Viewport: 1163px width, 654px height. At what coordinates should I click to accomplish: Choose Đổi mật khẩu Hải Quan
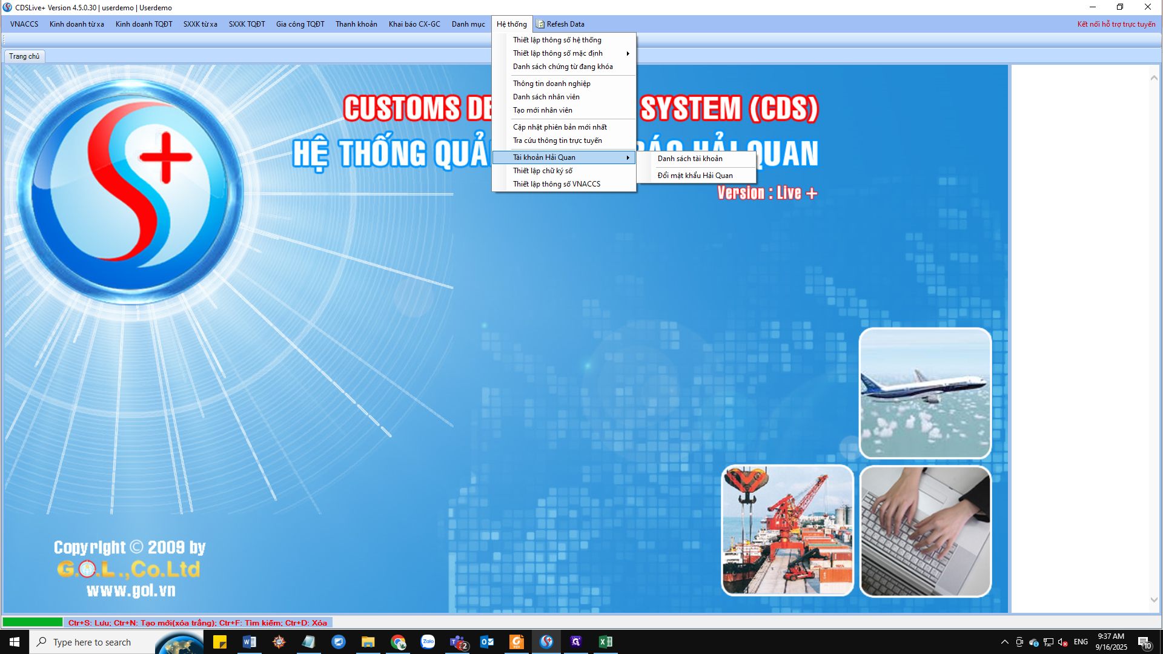click(x=695, y=176)
